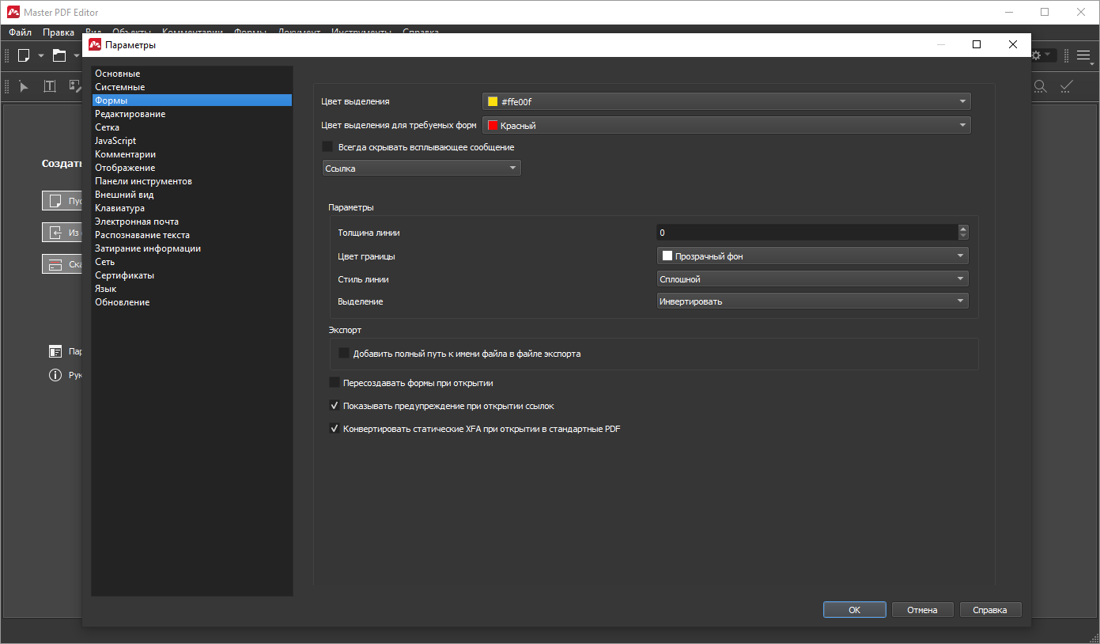Click the magnifier search icon
The width and height of the screenshot is (1100, 644).
click(x=1041, y=86)
